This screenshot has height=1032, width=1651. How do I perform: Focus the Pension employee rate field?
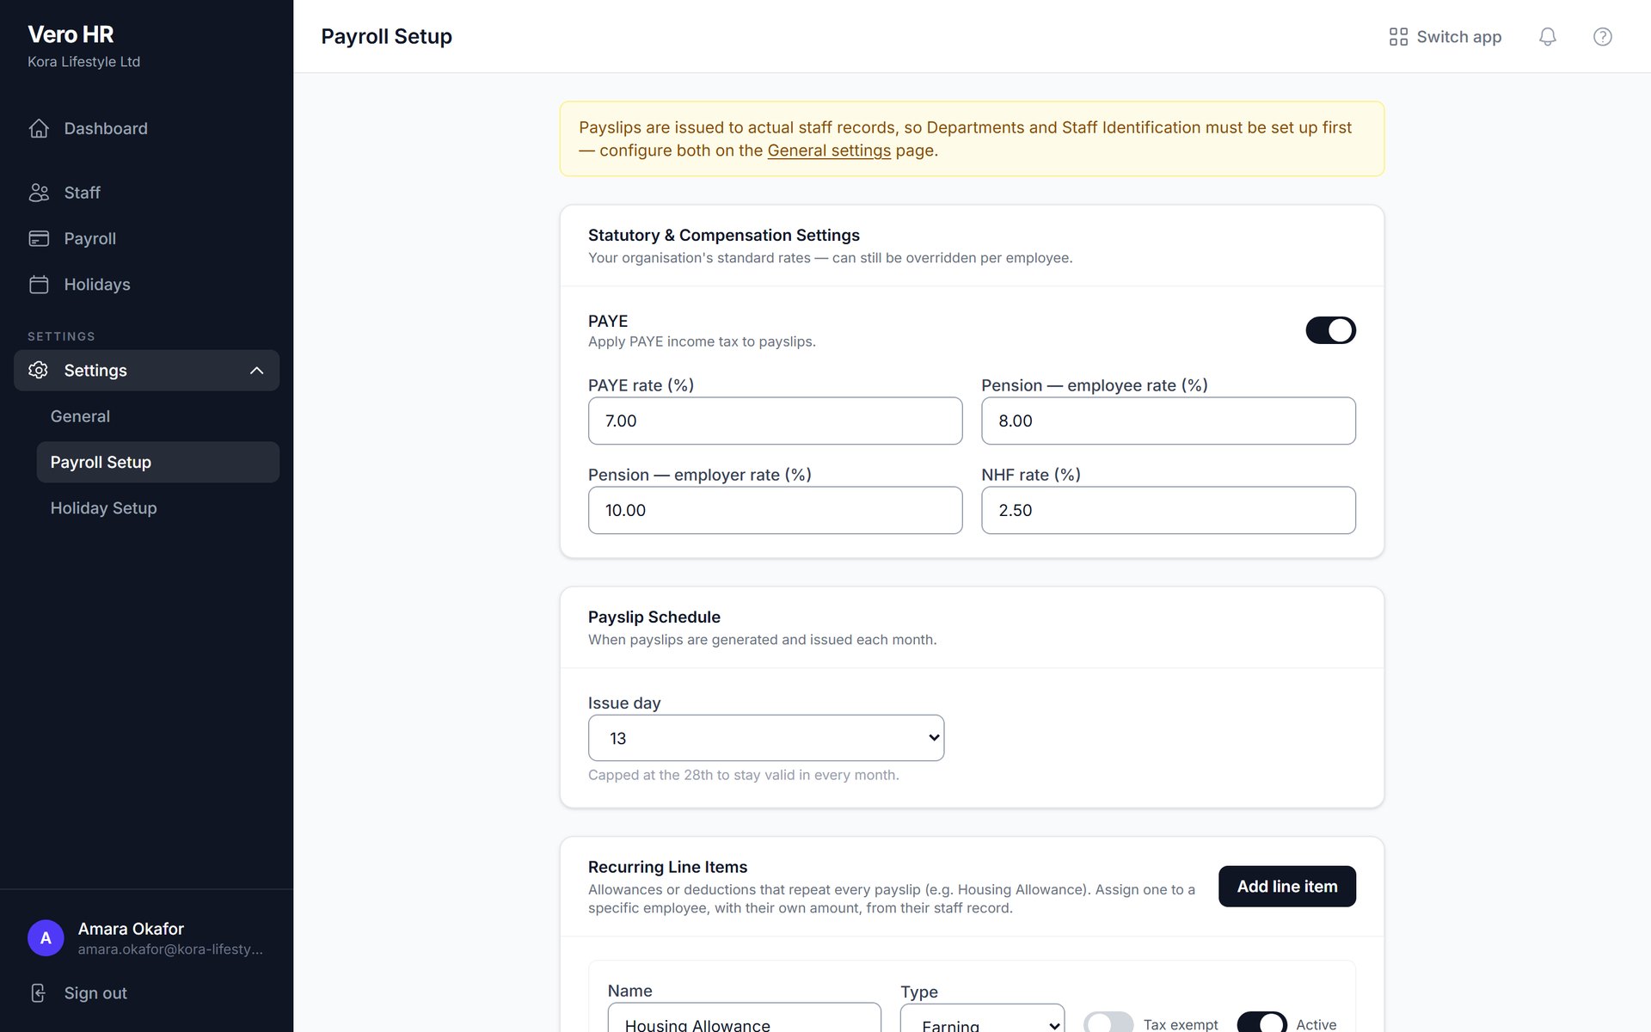point(1168,421)
